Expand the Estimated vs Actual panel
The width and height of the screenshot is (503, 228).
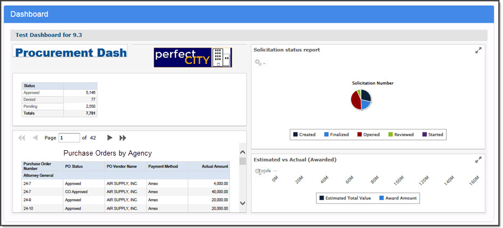click(x=478, y=160)
